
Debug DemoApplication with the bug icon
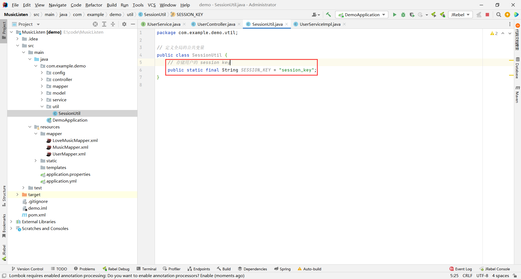click(x=403, y=15)
